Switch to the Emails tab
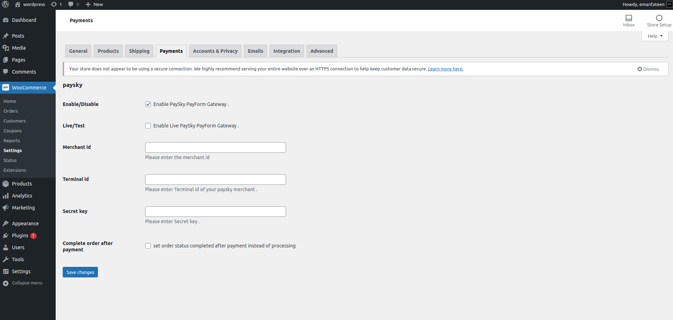Image resolution: width=673 pixels, height=320 pixels. [x=255, y=51]
